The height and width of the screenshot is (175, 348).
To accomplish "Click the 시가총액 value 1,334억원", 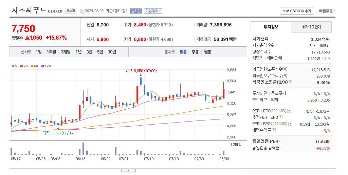I will (x=320, y=39).
